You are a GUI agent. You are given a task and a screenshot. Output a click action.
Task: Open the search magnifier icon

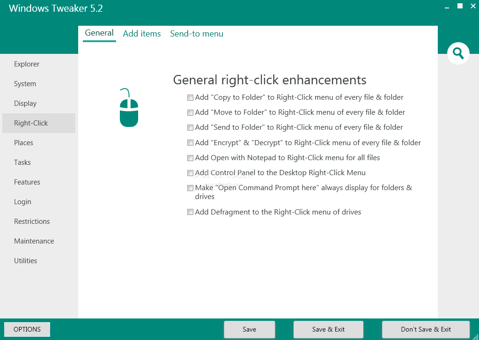[x=458, y=53]
